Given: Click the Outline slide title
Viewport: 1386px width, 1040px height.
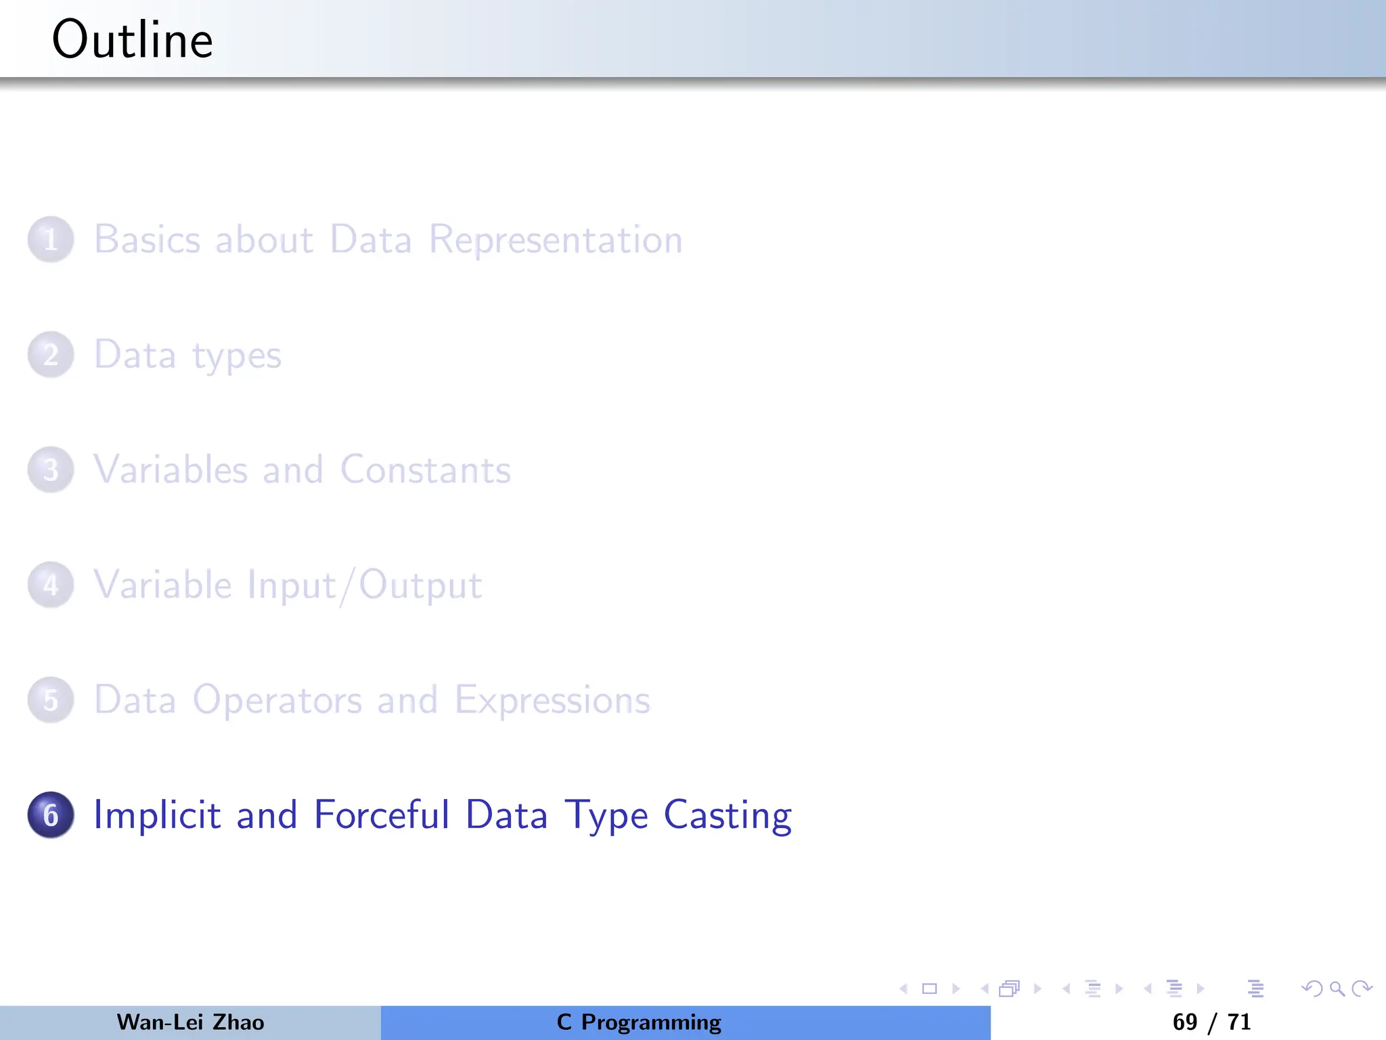Looking at the screenshot, I should click(x=133, y=39).
